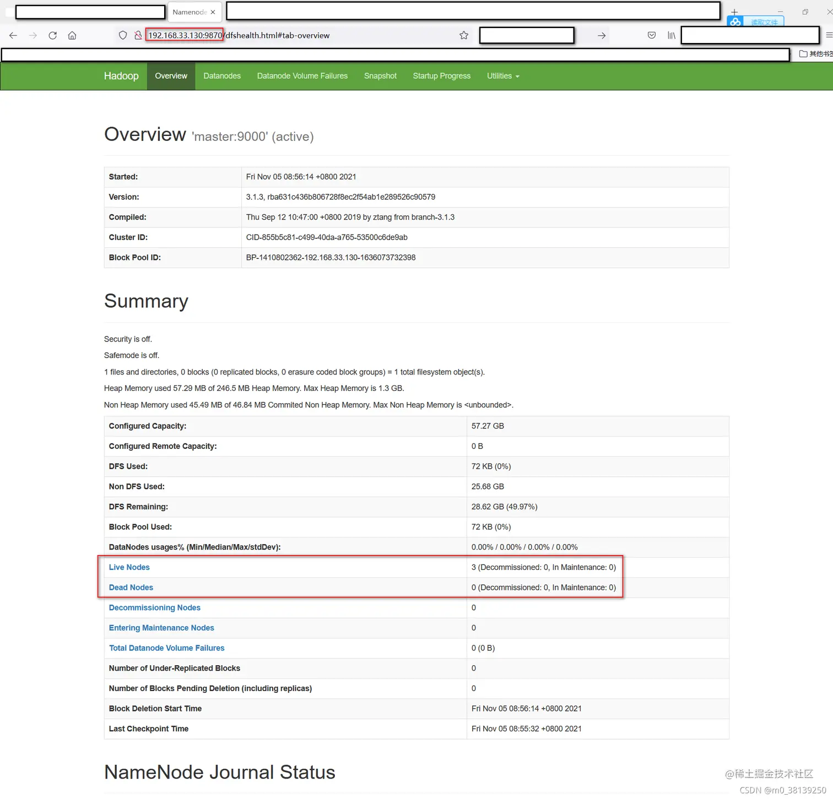Screen dimensions: 833x799
Task: Open the Pocket save icon
Action: pyautogui.click(x=652, y=35)
